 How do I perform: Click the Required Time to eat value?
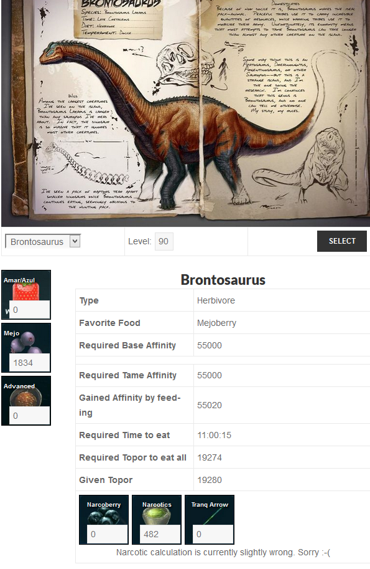pyautogui.click(x=214, y=435)
